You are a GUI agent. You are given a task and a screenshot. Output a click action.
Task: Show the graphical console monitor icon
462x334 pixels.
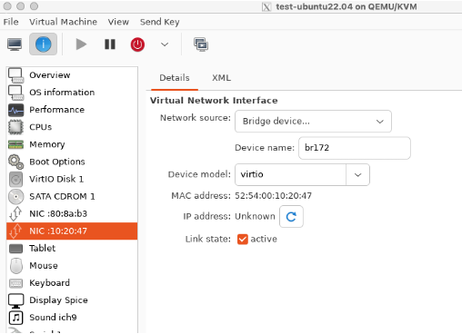tap(15, 44)
